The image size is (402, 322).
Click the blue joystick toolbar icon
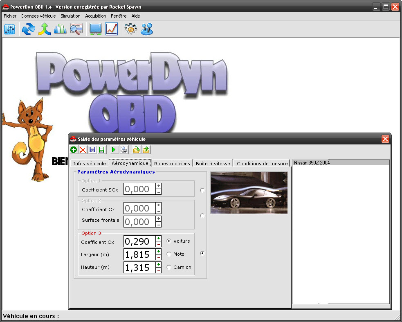click(x=147, y=29)
